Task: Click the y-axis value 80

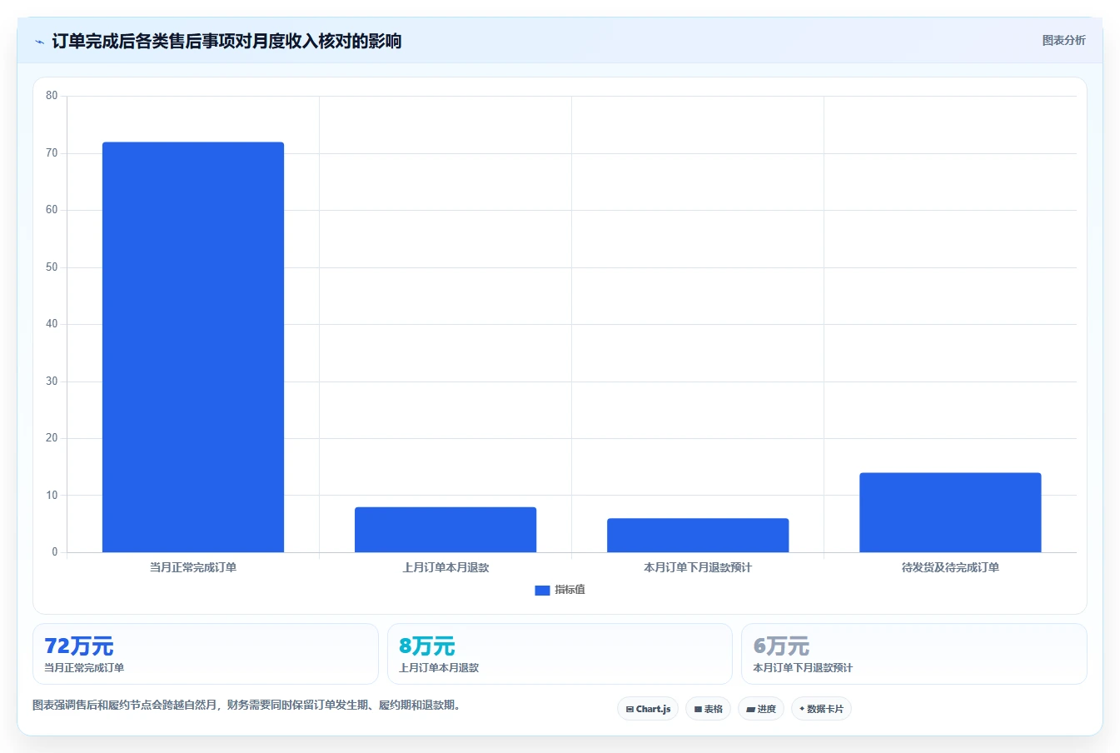Action: click(52, 96)
